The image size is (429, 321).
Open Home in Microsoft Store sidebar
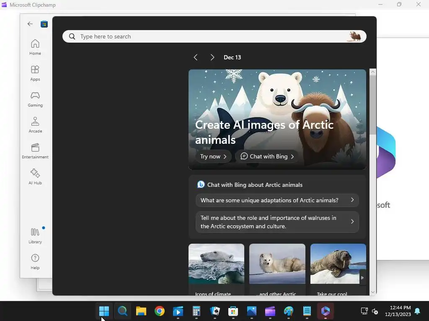tap(35, 47)
